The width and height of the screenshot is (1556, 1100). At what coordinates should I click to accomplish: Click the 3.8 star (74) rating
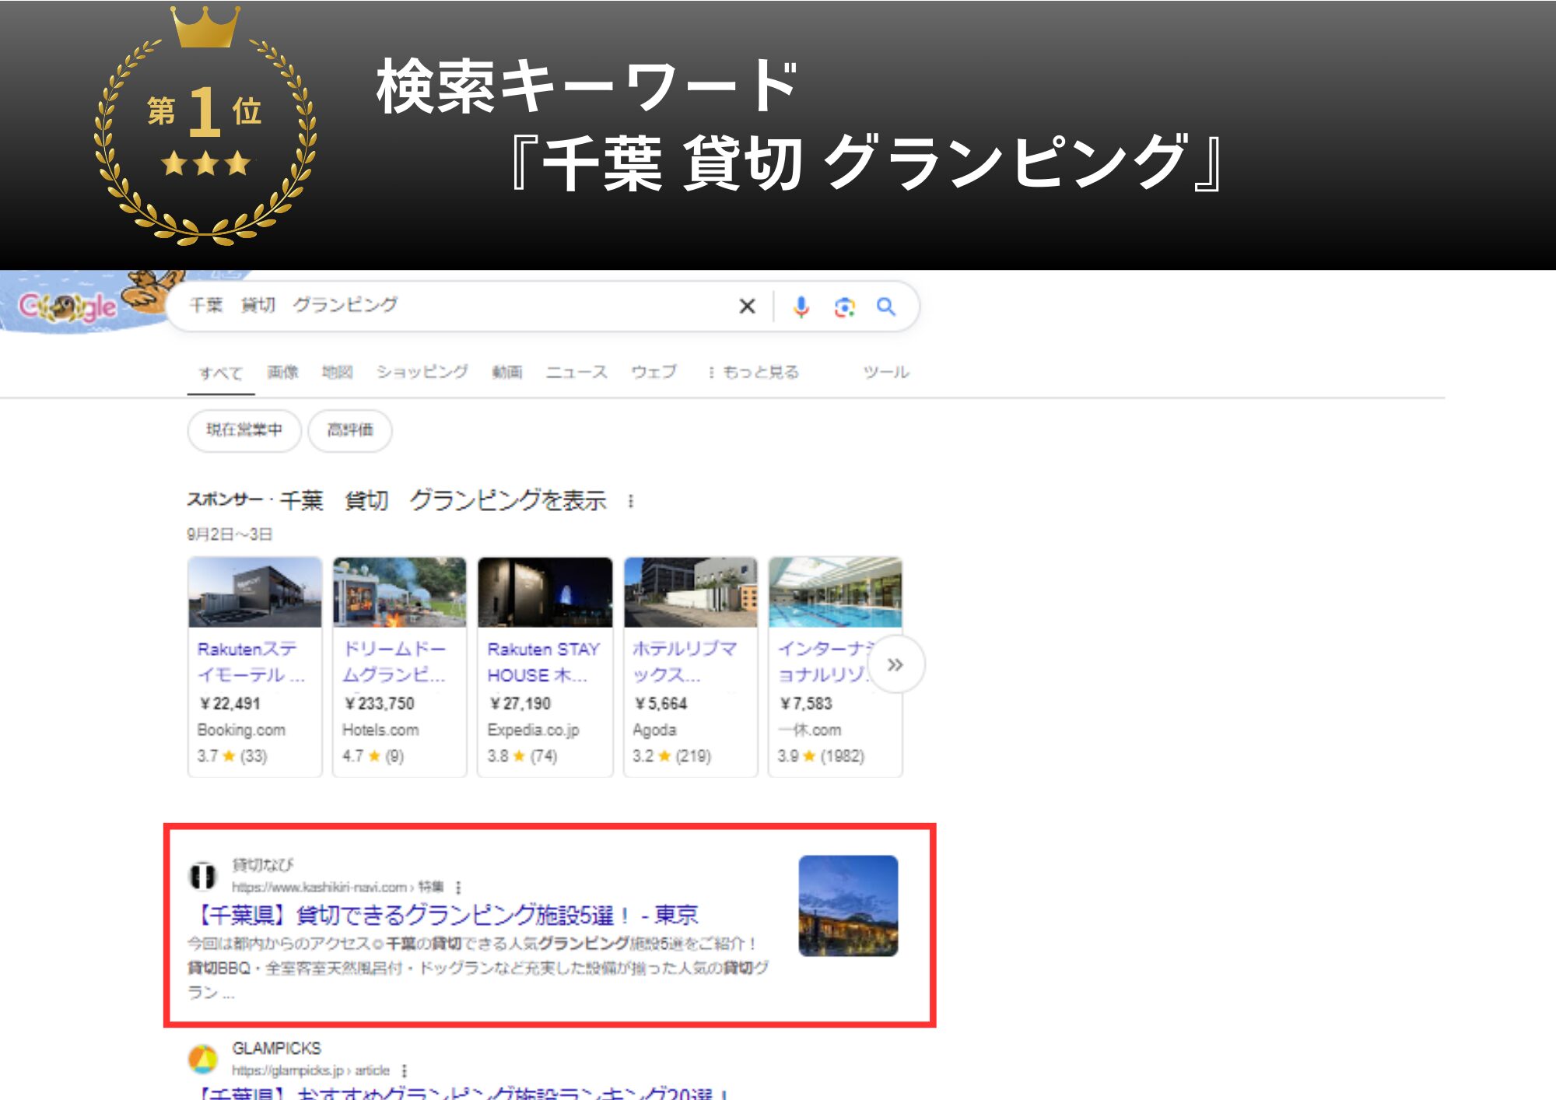[x=522, y=756]
